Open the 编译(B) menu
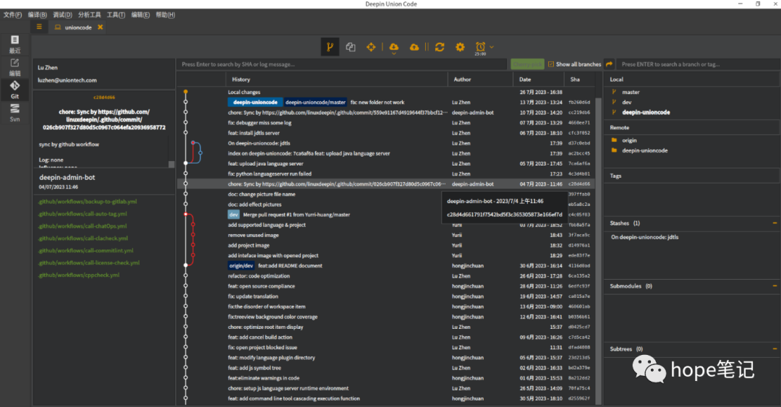 click(38, 15)
